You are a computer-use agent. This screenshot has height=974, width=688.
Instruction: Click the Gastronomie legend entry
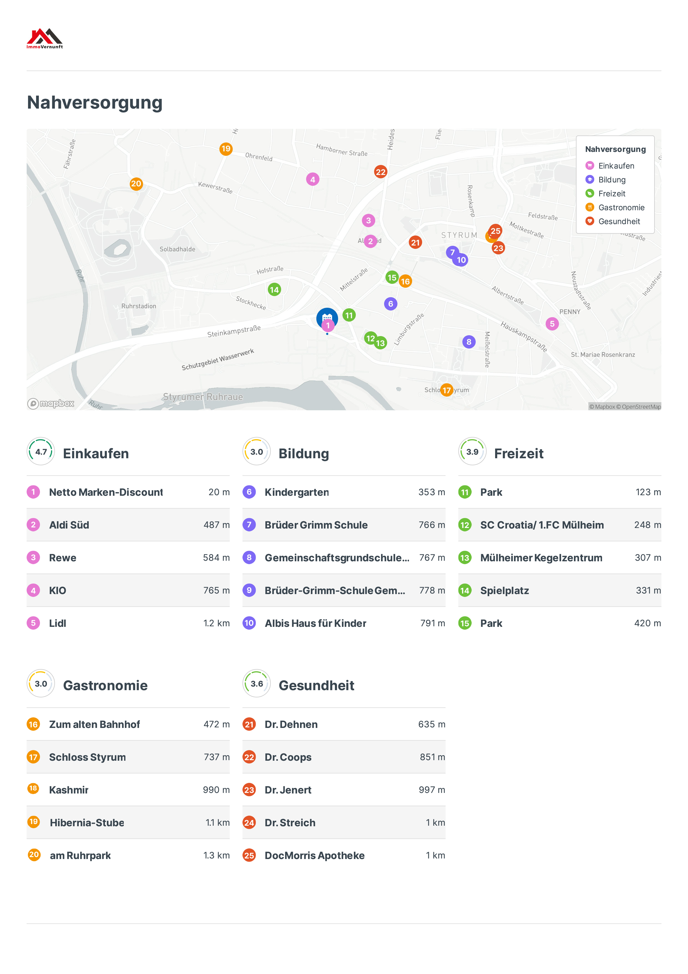pos(621,207)
